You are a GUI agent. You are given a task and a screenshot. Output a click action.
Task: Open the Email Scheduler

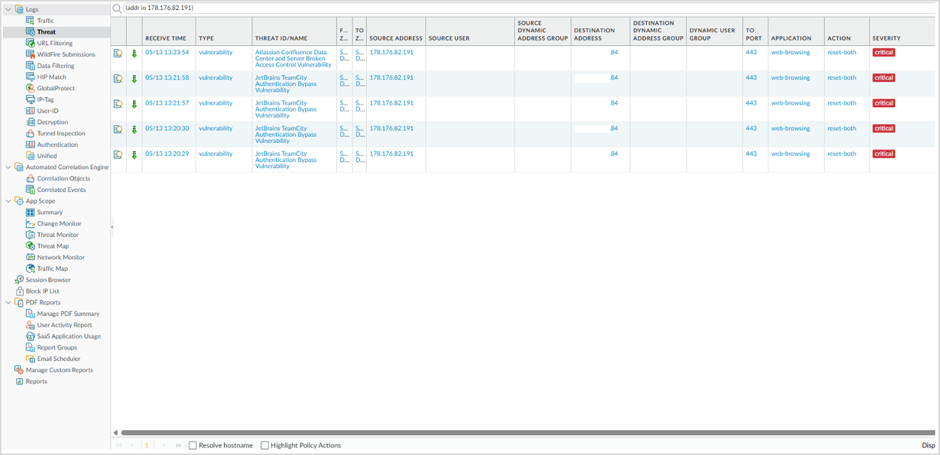(x=59, y=359)
